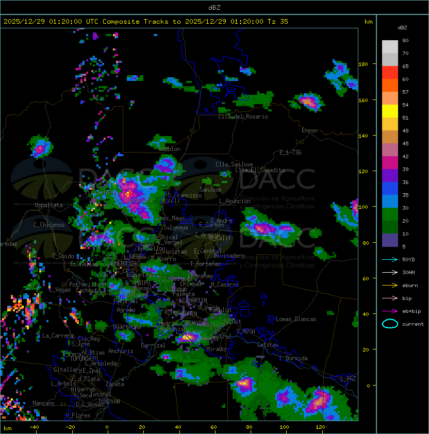Click the cyan 50YD track arrow in legend
This screenshot has height=434, width=429.
point(390,259)
